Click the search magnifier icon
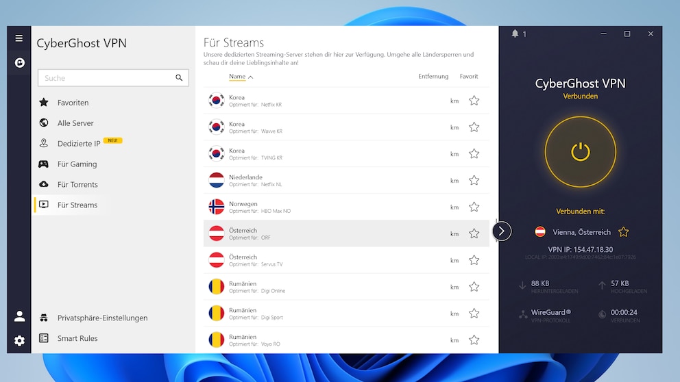The width and height of the screenshot is (680, 382). coord(179,77)
